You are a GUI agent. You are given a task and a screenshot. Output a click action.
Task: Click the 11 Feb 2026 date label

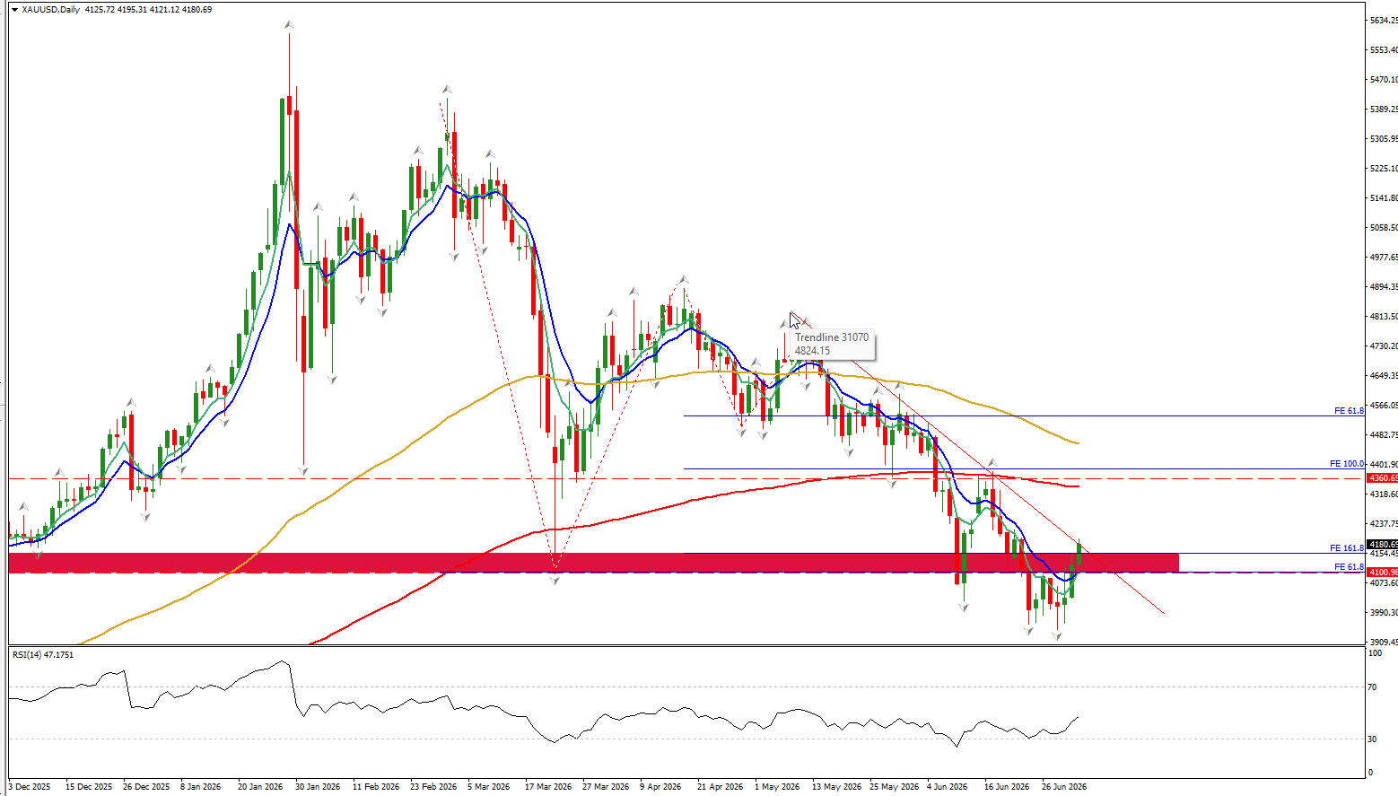376,787
